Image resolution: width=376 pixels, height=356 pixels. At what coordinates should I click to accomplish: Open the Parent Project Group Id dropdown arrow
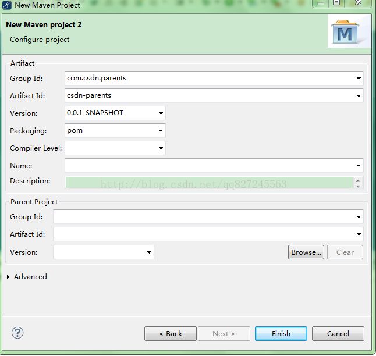[359, 217]
